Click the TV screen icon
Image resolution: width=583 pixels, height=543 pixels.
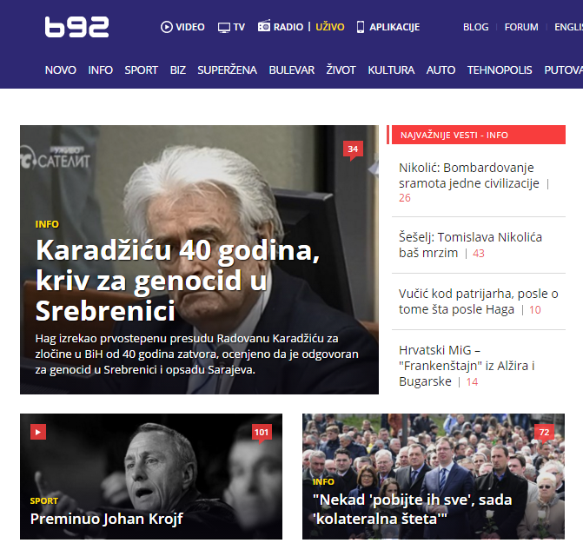(x=224, y=28)
